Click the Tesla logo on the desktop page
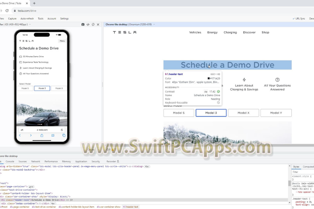Viewport: 314px width, 209px height. tap(125, 32)
